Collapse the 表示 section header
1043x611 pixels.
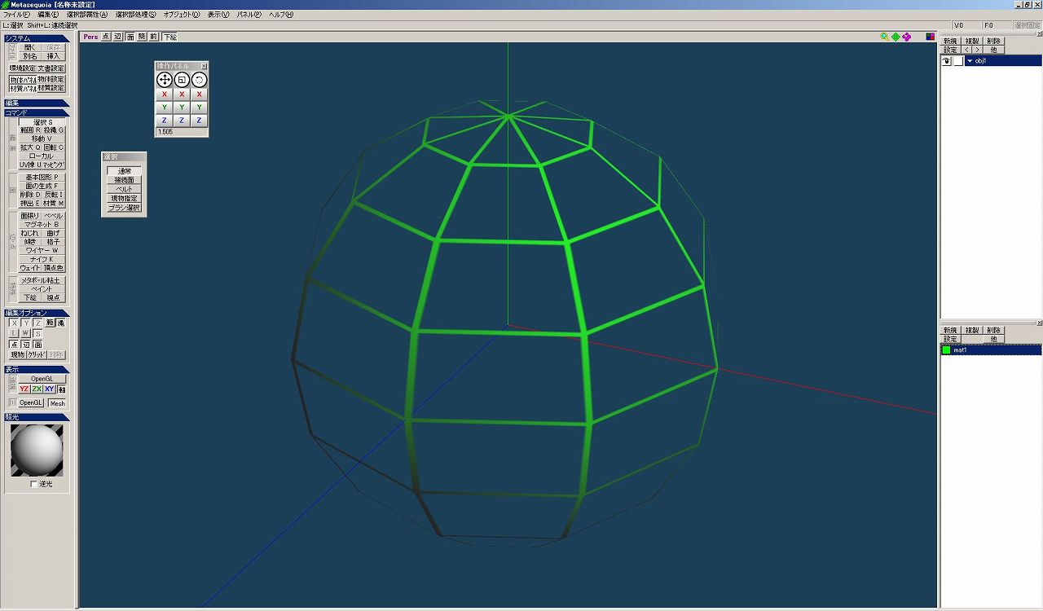click(36, 369)
